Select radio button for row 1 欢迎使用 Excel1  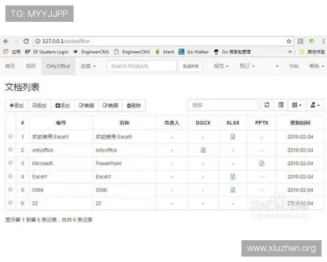[10, 136]
